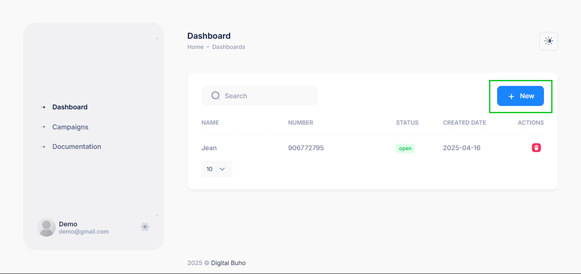This screenshot has height=274, width=581.
Task: Click the arrow icon beside Dashboard
Action: coord(43,107)
